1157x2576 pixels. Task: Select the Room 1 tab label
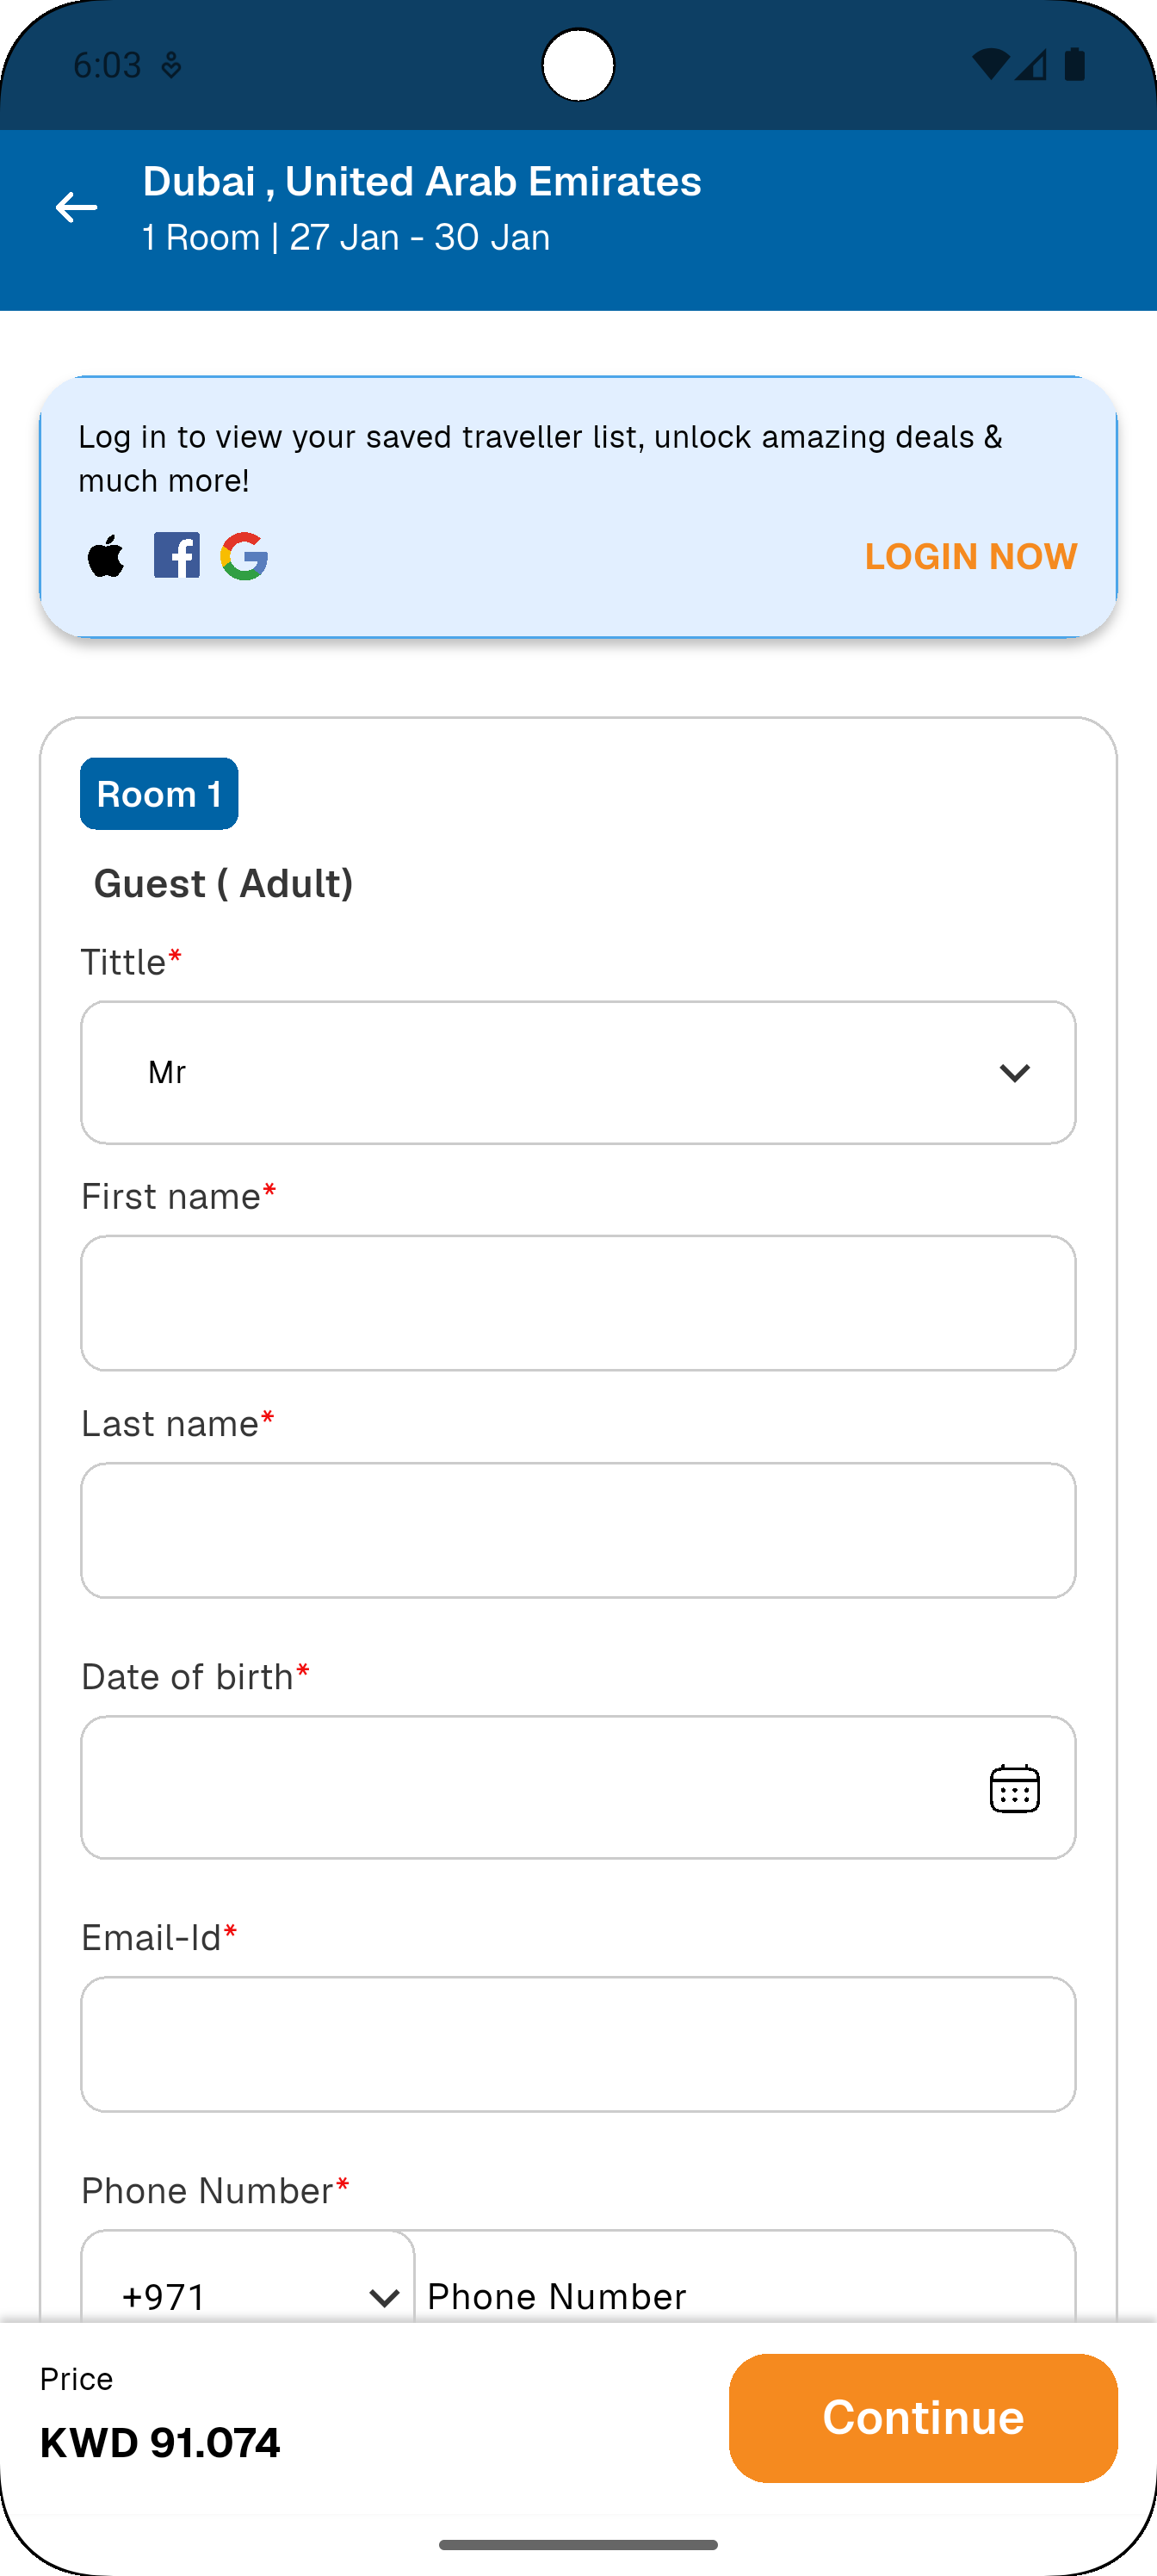click(x=159, y=794)
